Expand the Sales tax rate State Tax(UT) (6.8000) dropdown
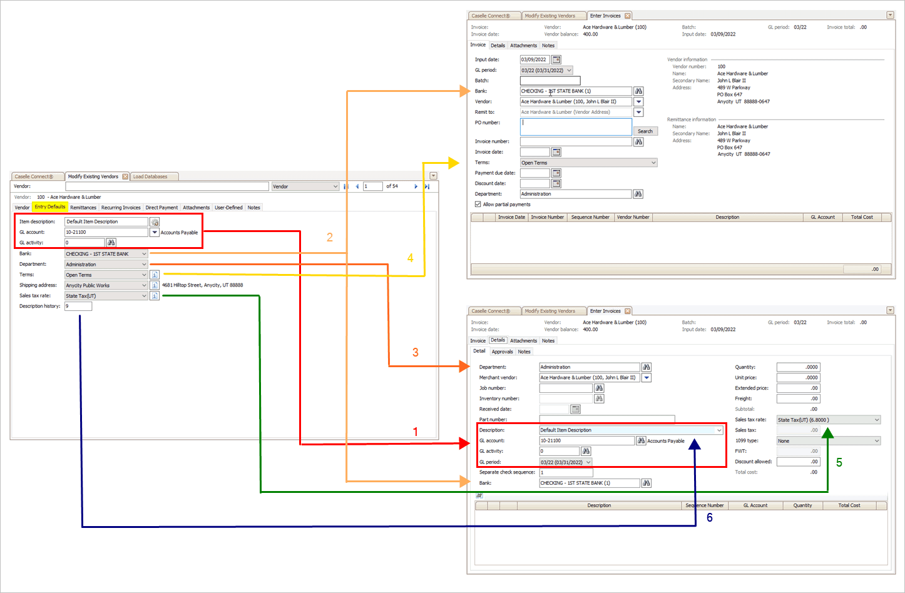905x593 pixels. click(876, 420)
